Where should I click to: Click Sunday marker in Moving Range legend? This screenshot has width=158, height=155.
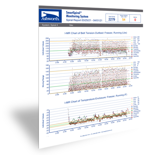(132, 68)
